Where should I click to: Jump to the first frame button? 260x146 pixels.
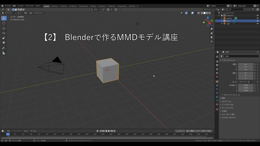pos(101,131)
